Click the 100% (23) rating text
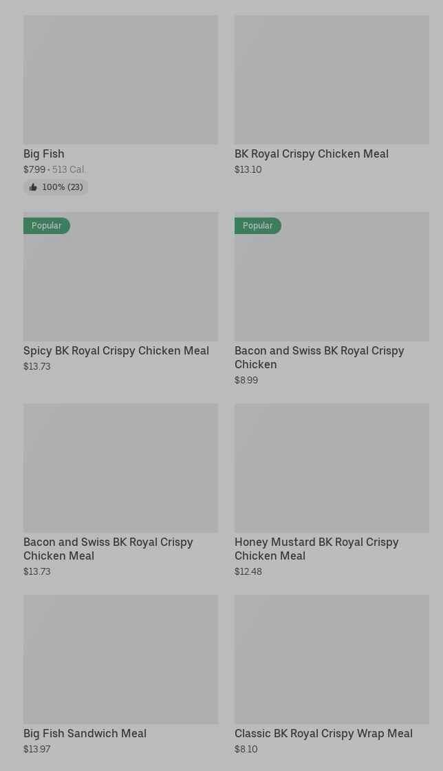The image size is (443, 771). (62, 187)
